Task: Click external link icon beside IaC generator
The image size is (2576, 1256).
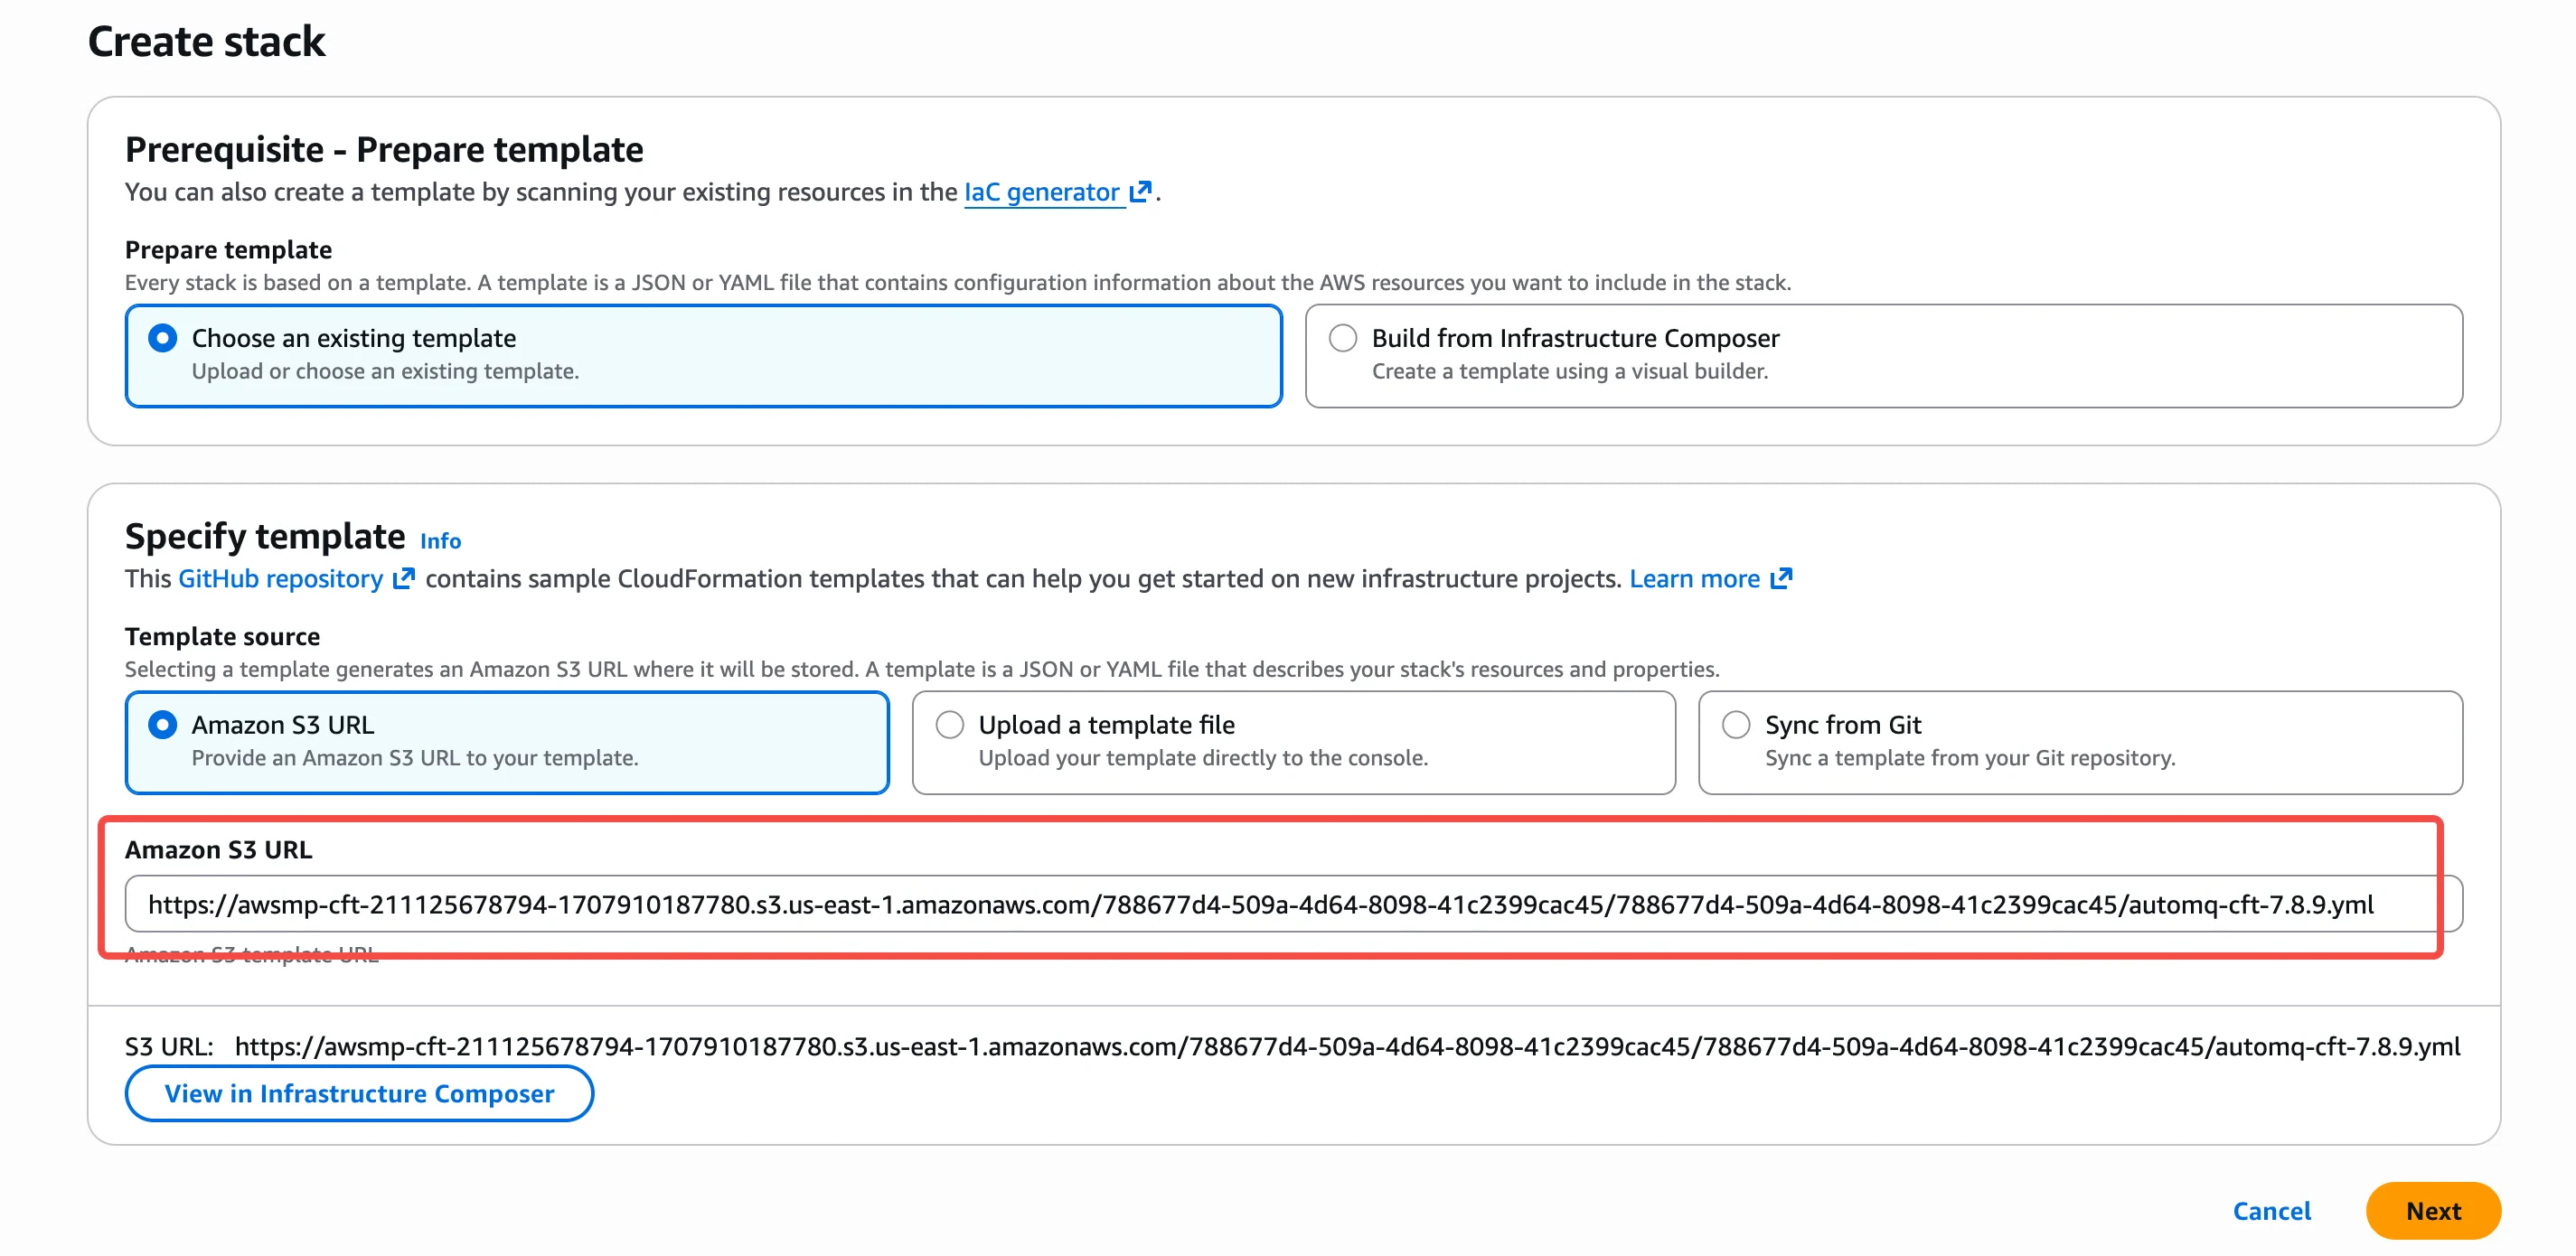Action: pyautogui.click(x=1140, y=191)
